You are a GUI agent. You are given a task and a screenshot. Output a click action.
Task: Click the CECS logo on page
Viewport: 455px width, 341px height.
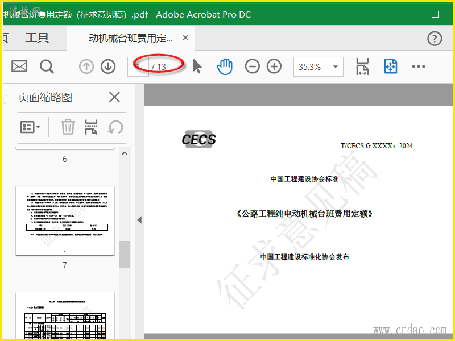pos(198,139)
